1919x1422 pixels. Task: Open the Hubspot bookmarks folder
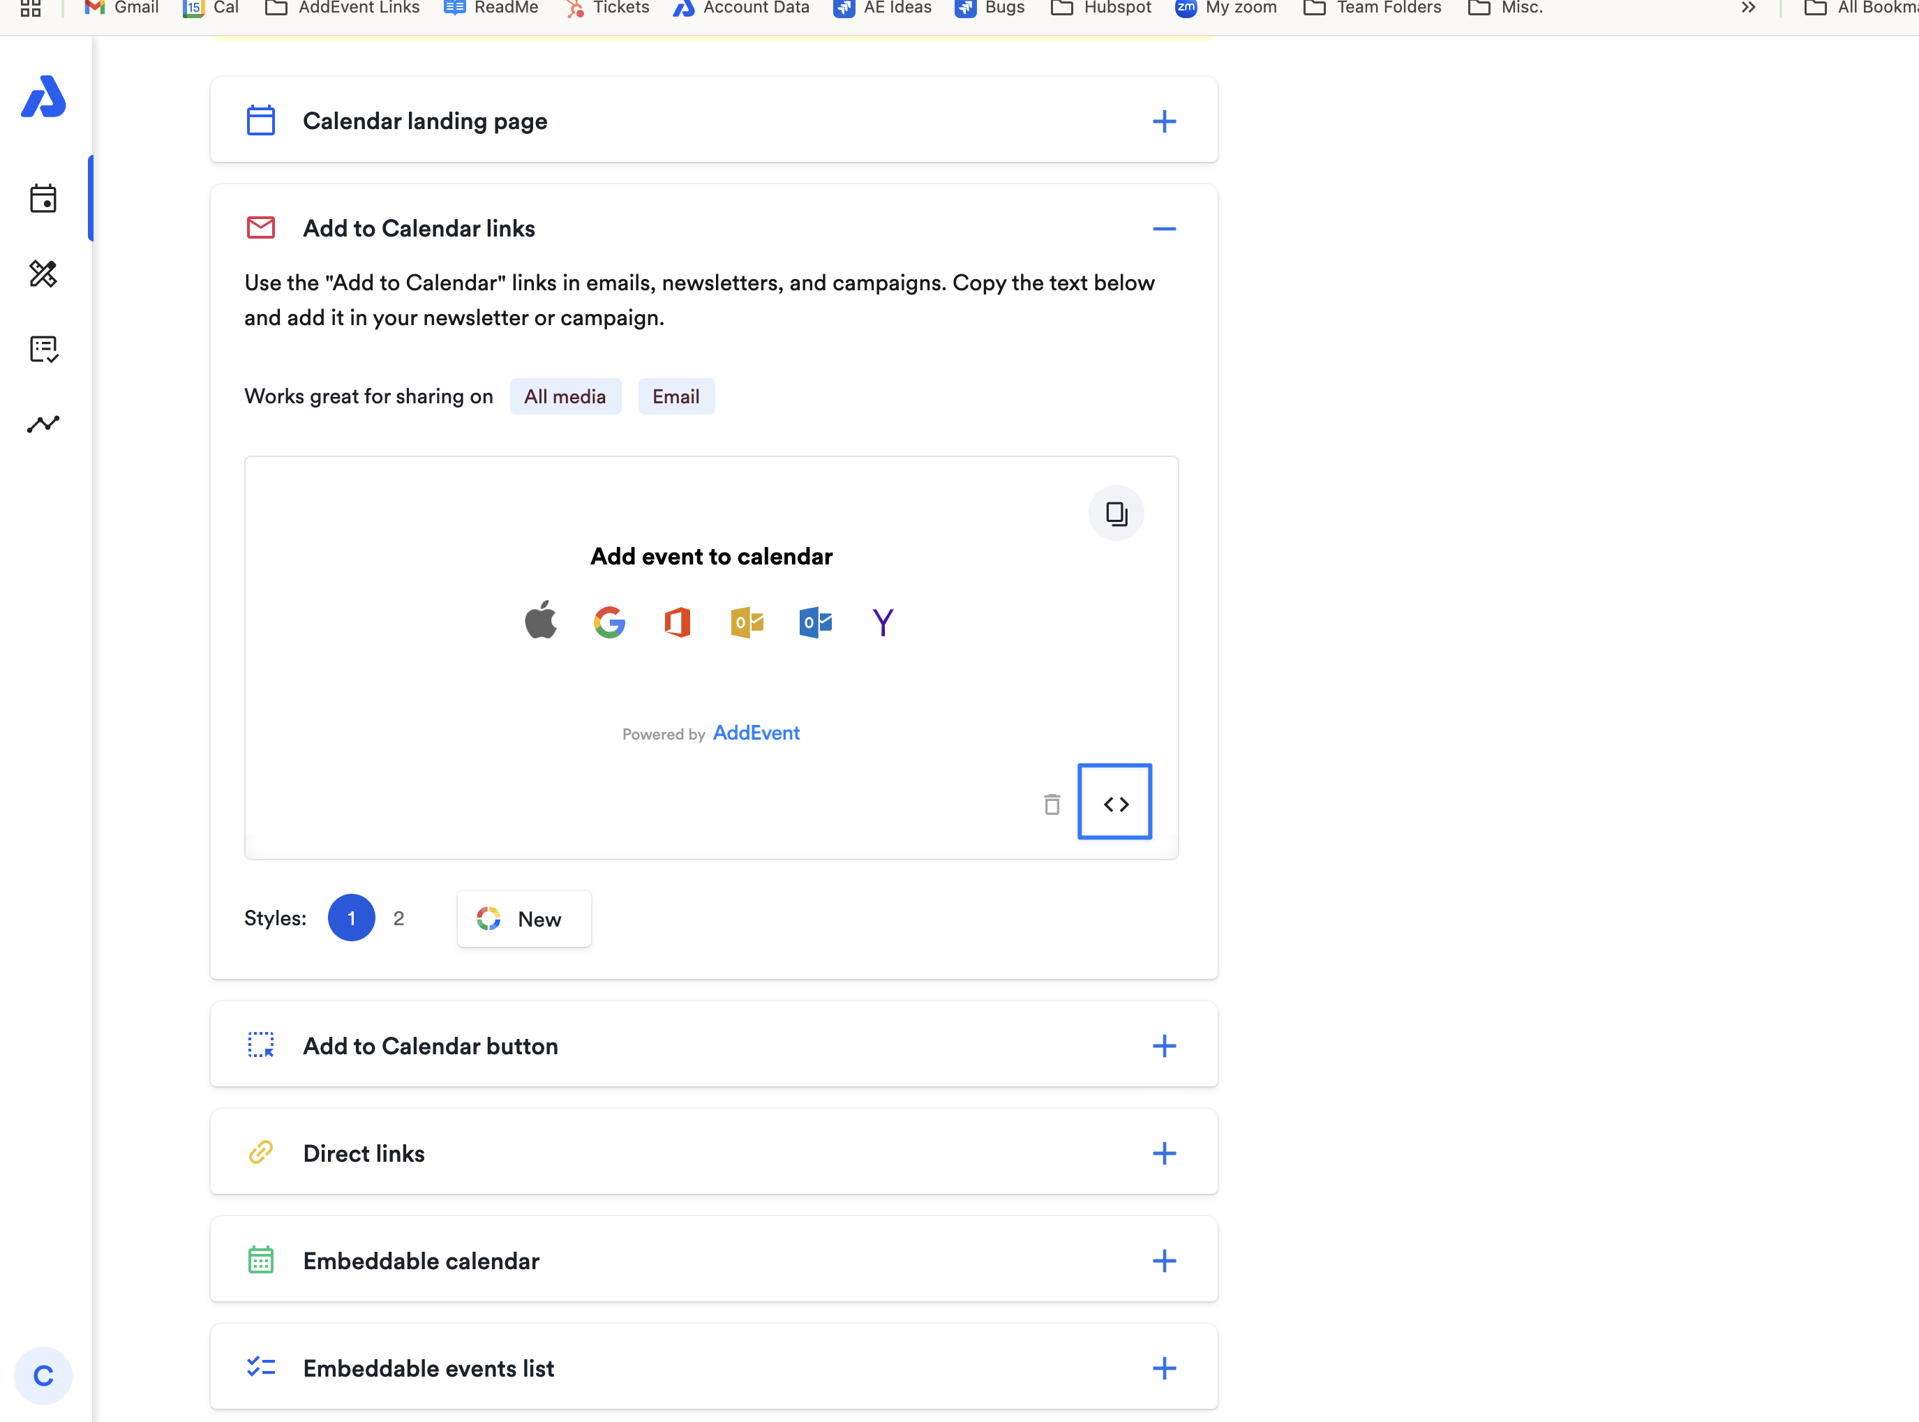pos(1102,8)
